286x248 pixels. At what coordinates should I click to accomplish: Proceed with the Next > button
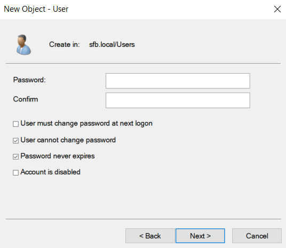[x=200, y=236]
